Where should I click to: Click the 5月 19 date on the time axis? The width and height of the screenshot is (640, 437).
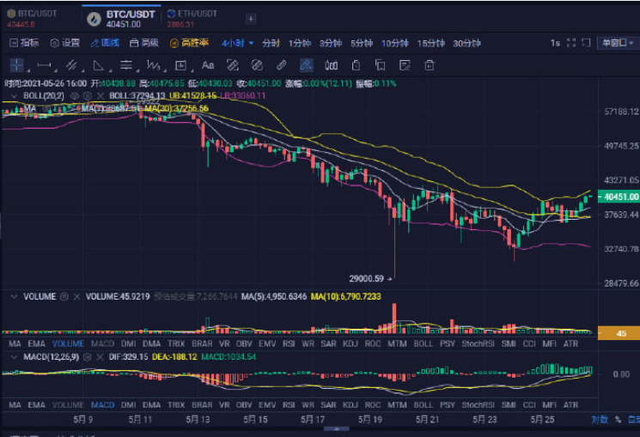click(369, 420)
